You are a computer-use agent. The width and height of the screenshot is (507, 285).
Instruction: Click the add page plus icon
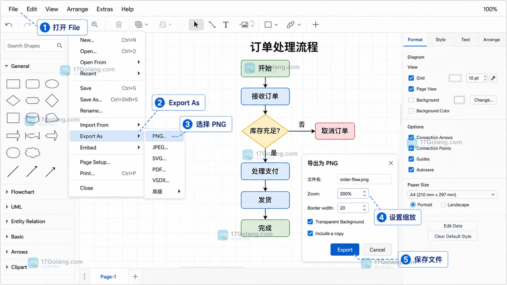(x=135, y=277)
